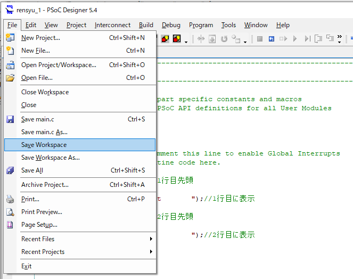Choose Print Preview... menu entry

(80, 212)
